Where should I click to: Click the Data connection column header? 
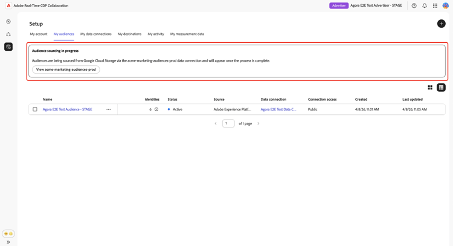[273, 100]
